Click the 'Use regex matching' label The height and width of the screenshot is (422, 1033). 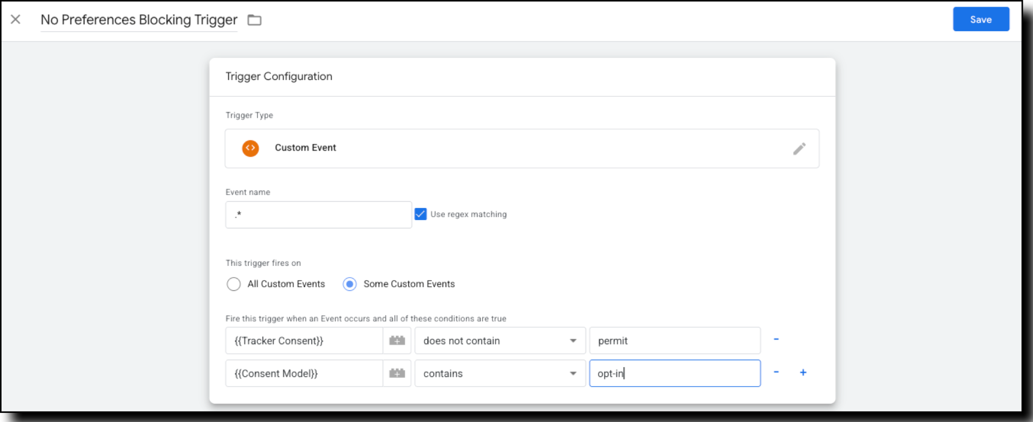click(469, 215)
